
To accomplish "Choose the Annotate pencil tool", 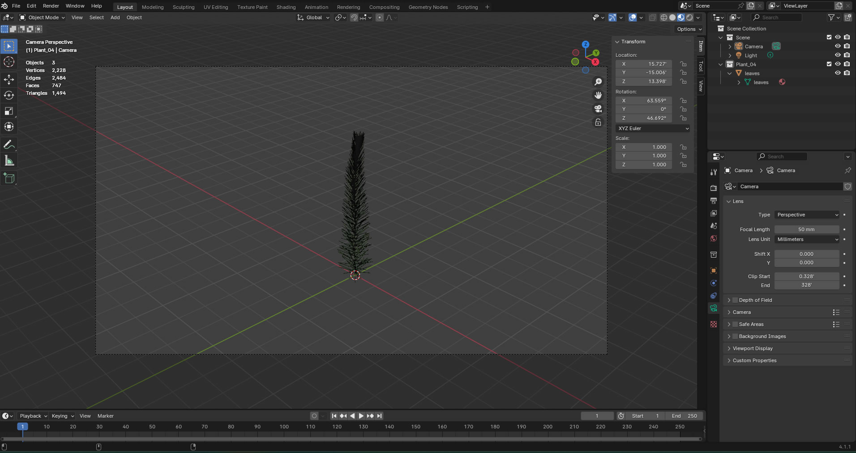I will [x=9, y=145].
